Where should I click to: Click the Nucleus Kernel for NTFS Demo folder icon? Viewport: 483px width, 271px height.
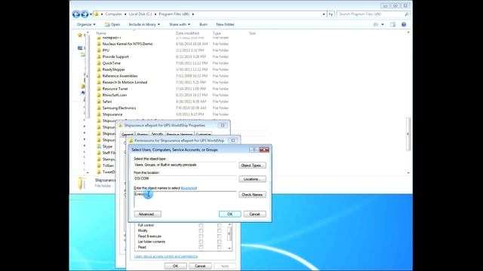99,44
